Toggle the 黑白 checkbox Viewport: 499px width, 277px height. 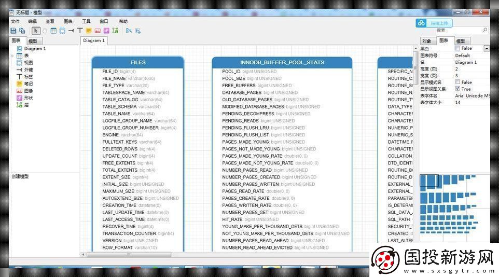click(458, 48)
